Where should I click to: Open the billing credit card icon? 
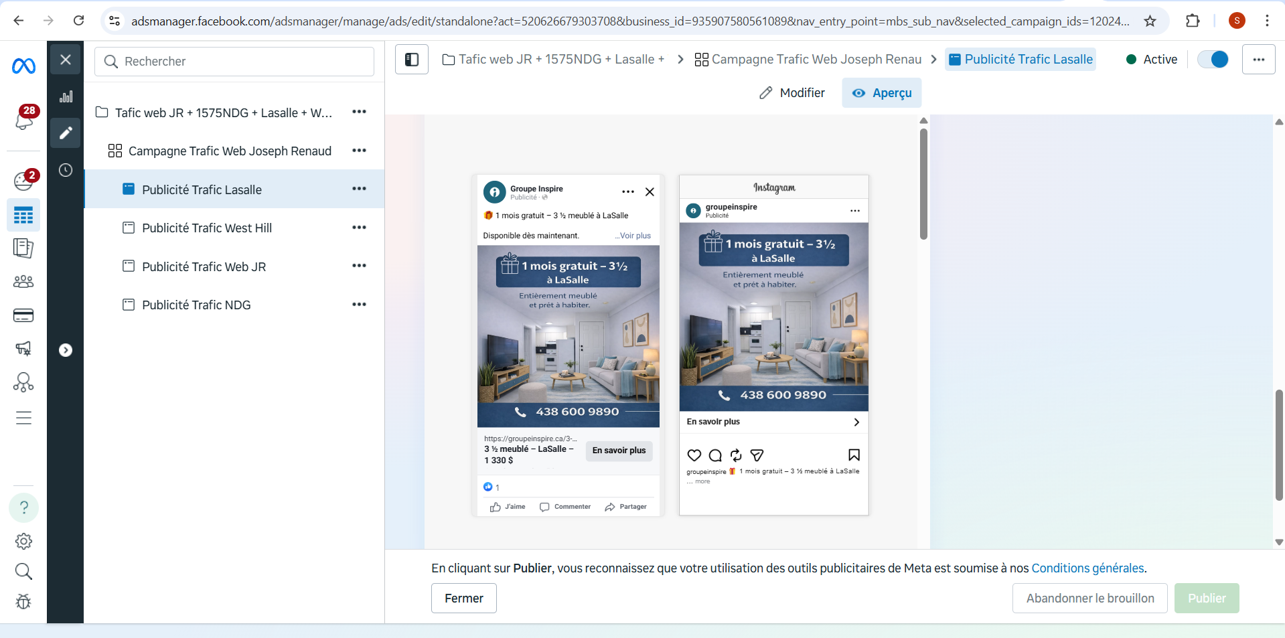pyautogui.click(x=23, y=315)
